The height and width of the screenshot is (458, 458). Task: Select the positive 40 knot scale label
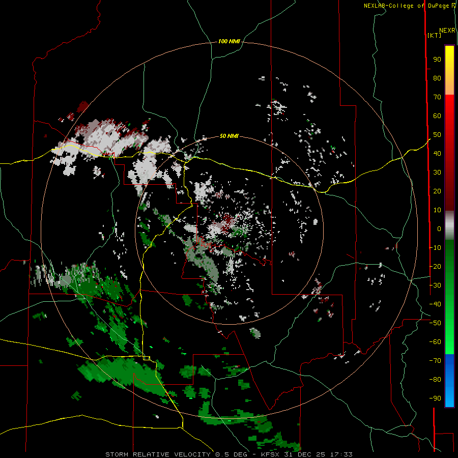(x=437, y=154)
